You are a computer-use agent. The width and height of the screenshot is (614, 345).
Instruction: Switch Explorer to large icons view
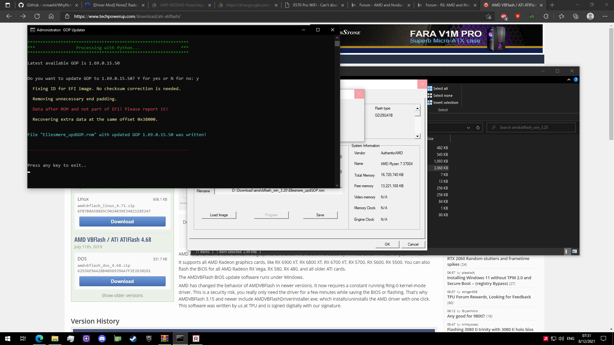coord(575,251)
